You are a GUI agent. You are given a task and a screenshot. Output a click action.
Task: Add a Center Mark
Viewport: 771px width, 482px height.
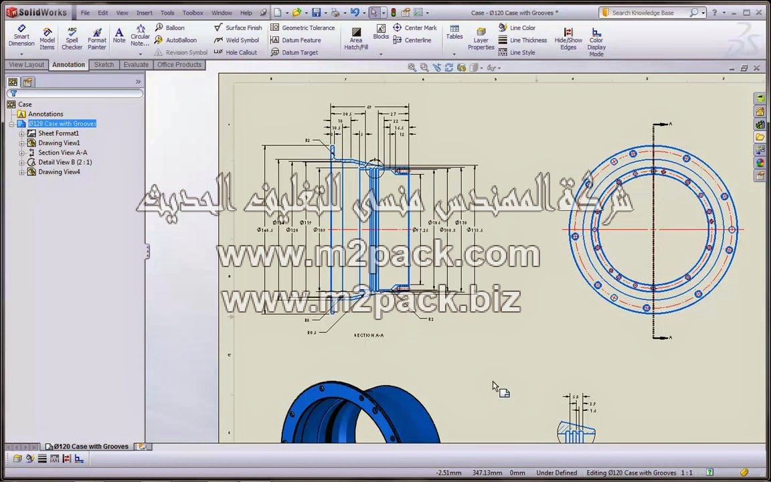[415, 27]
